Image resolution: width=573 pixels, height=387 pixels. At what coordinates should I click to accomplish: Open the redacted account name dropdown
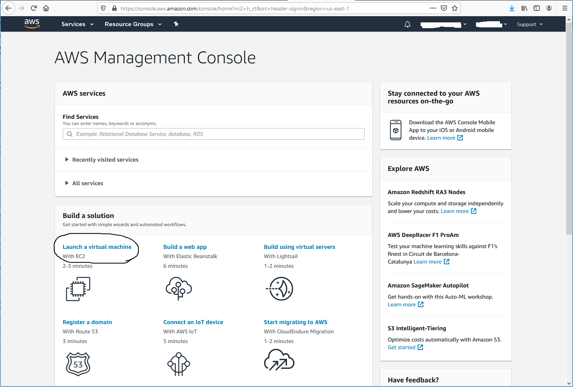coord(444,24)
